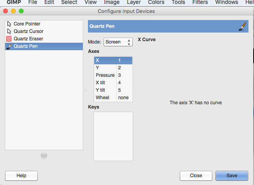Open the Mode dropdown set to Screen
The height and width of the screenshot is (185, 254).
(118, 42)
